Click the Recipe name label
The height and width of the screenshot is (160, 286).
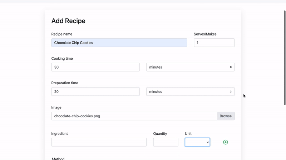click(x=61, y=34)
